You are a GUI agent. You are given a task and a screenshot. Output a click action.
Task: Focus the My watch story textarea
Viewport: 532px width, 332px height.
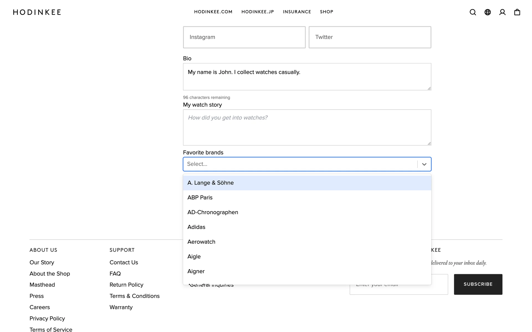[307, 128]
